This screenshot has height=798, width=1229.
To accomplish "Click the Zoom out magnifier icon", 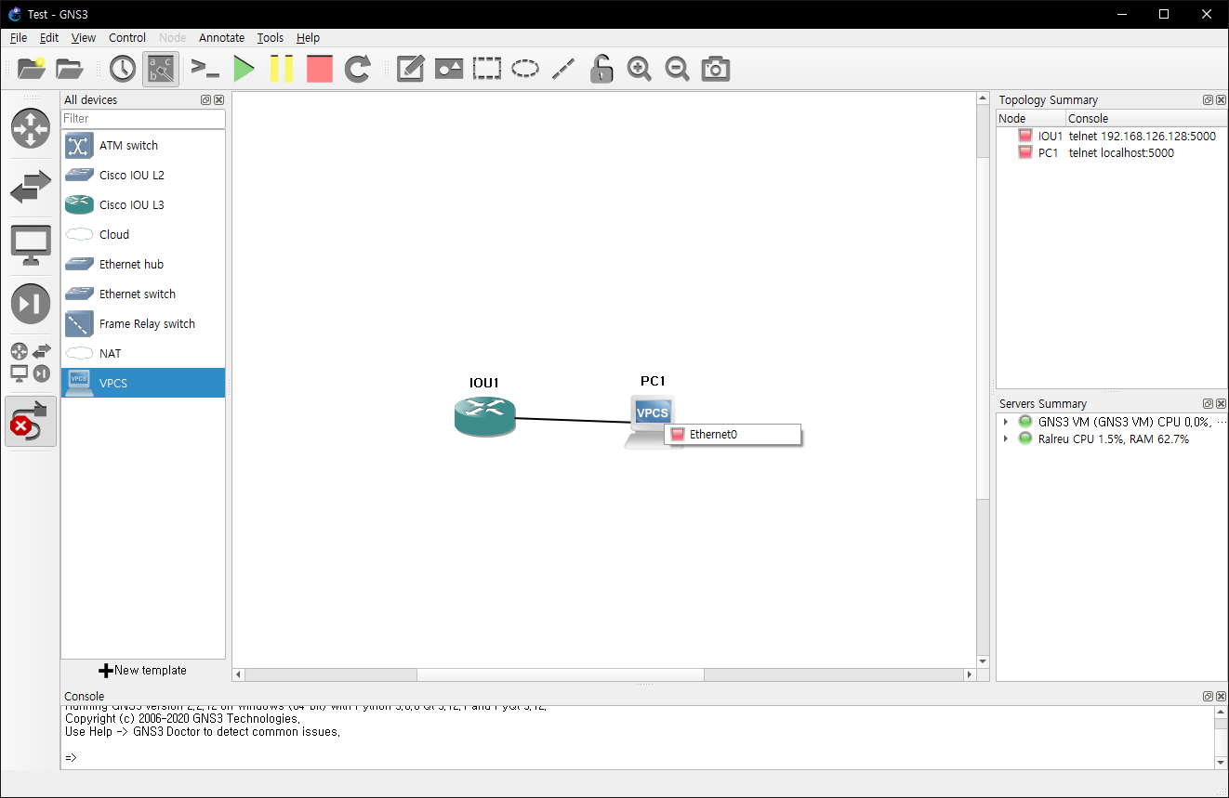I will tap(678, 69).
